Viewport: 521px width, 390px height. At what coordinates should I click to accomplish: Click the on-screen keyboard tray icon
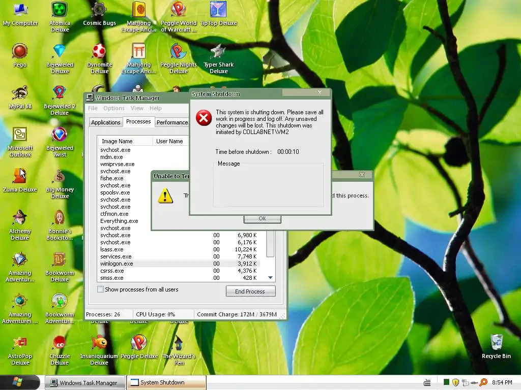[x=427, y=383]
